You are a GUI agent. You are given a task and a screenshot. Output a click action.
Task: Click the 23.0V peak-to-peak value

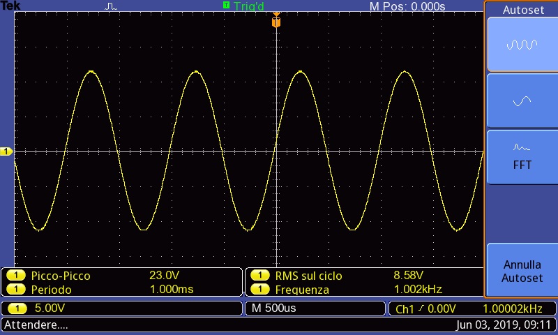164,275
